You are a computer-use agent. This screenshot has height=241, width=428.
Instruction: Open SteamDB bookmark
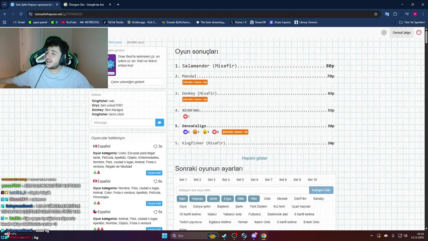[x=258, y=22]
